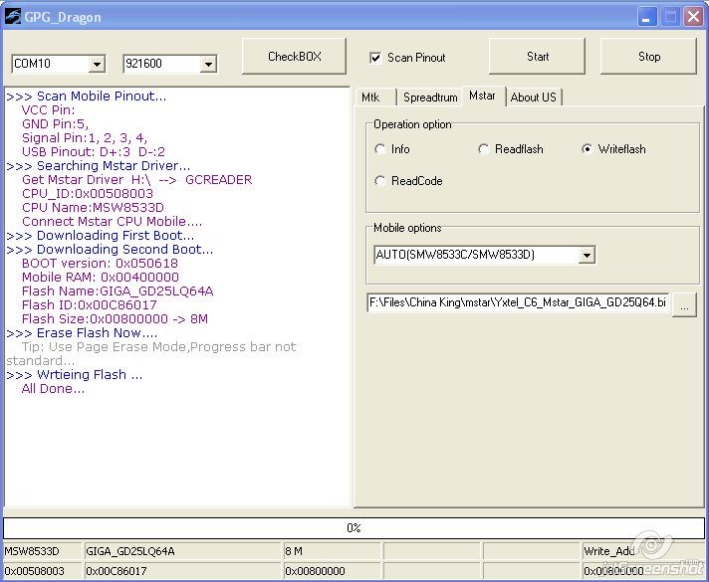Maximize the GPG_Dragon window
Screen dimensions: 709x582
pos(670,17)
